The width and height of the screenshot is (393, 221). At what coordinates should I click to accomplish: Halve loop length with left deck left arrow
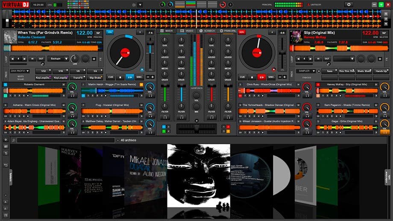coord(12,59)
